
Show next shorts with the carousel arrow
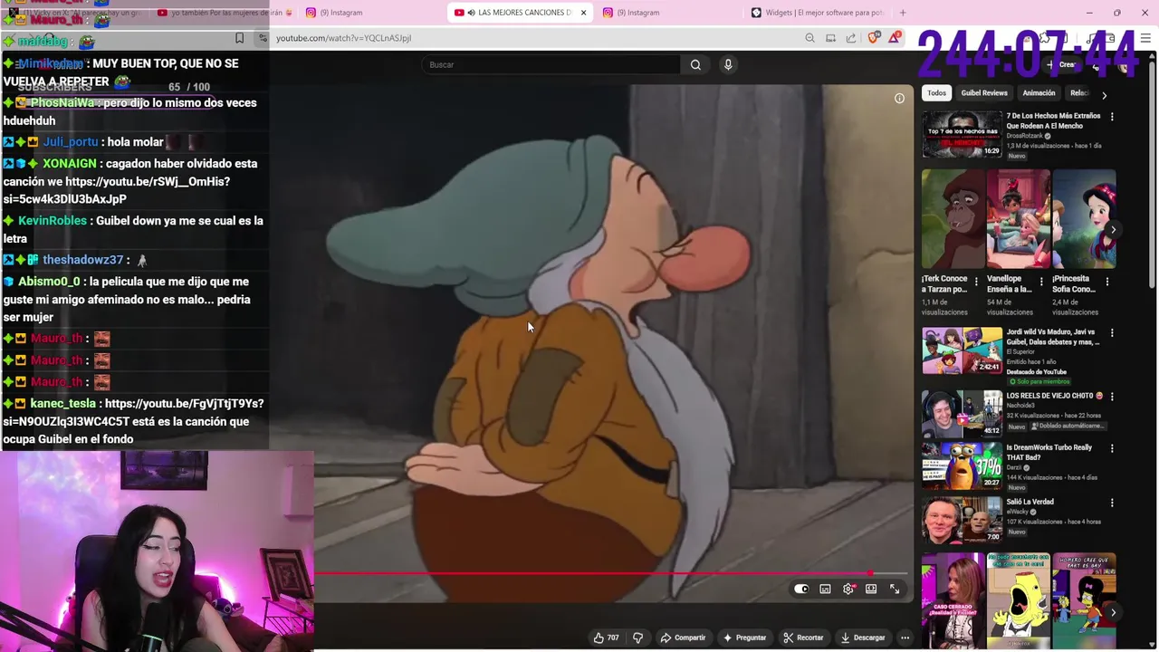(1113, 229)
